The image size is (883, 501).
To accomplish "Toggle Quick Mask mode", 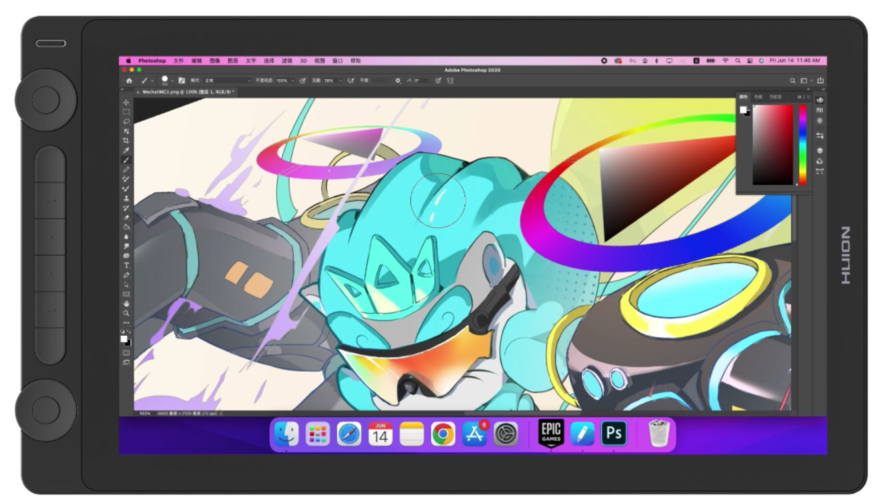I will pos(126,353).
